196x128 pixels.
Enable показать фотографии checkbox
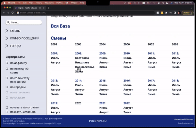coord(7,107)
